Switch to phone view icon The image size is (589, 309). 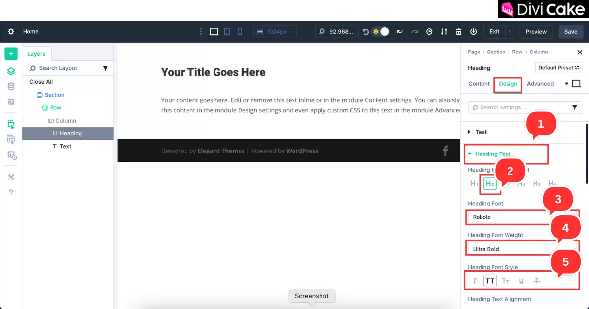click(240, 31)
